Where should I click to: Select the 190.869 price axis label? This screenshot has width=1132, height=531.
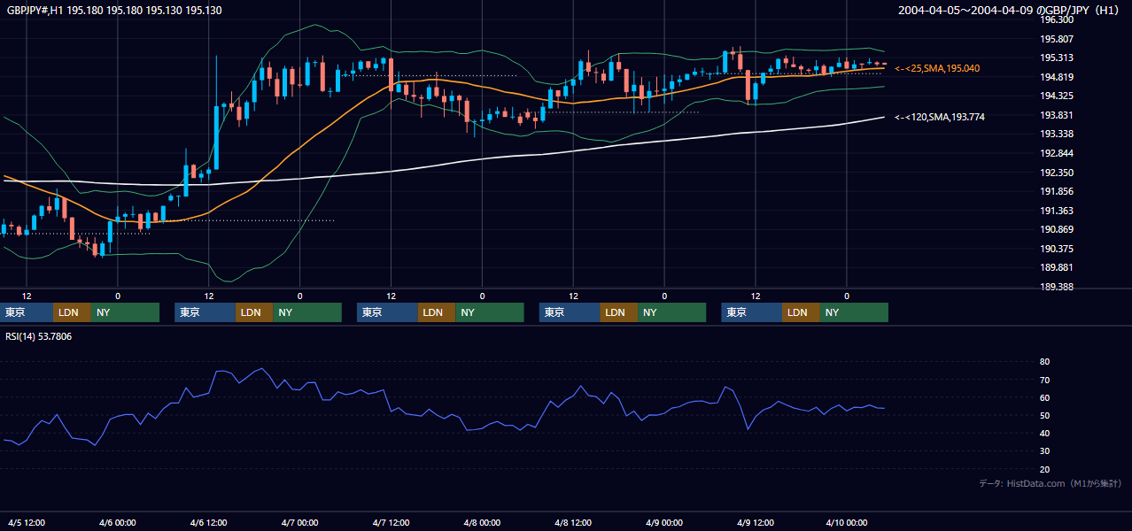click(1057, 229)
